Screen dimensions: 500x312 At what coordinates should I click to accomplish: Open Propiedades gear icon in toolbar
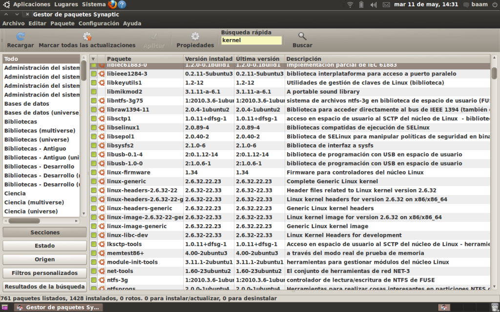(x=195, y=36)
